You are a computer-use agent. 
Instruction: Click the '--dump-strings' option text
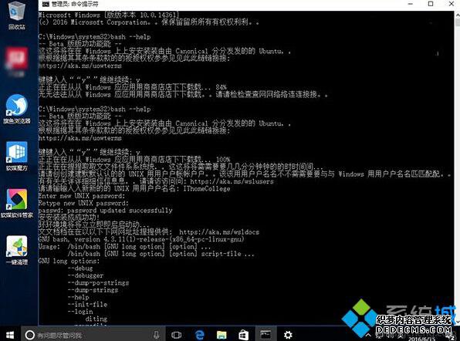coord(93,290)
